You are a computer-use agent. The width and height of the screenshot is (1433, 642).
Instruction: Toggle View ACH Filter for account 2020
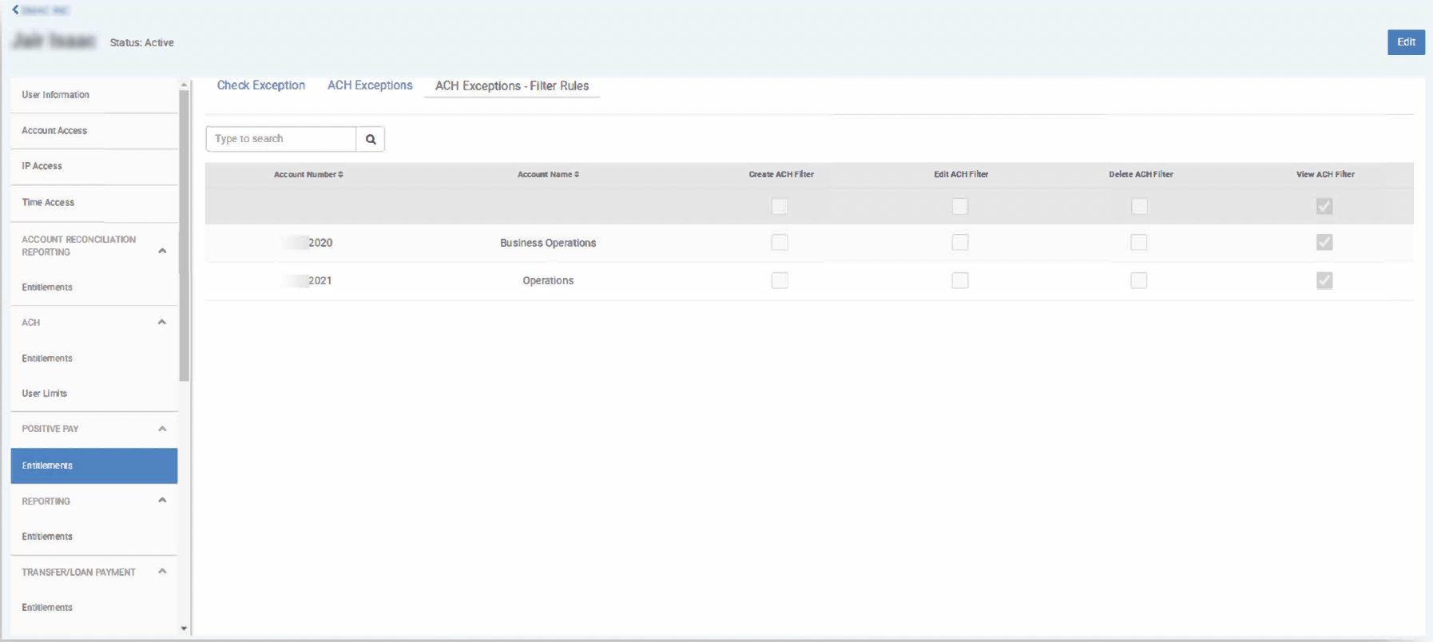point(1324,243)
